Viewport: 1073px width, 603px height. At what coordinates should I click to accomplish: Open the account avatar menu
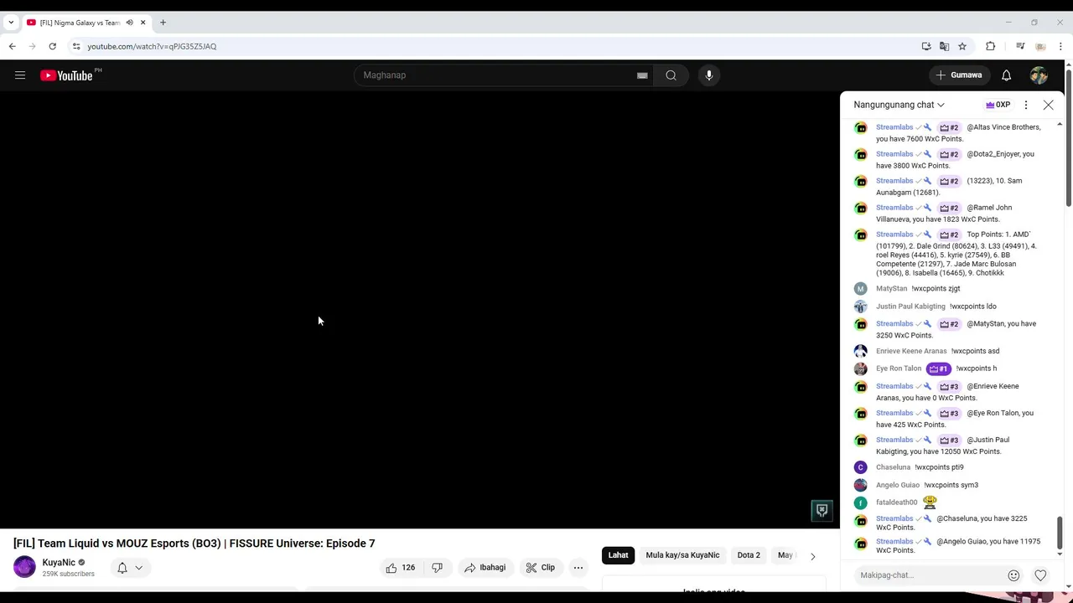click(x=1039, y=75)
